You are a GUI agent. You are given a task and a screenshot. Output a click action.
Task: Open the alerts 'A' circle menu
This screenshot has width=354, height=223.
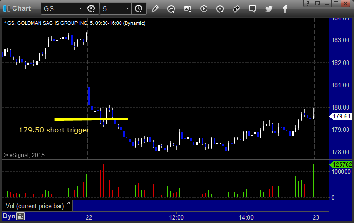tap(220, 9)
